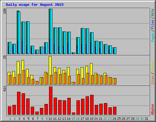
Task: Click the "610" axis maximum value
Action: click(5, 89)
